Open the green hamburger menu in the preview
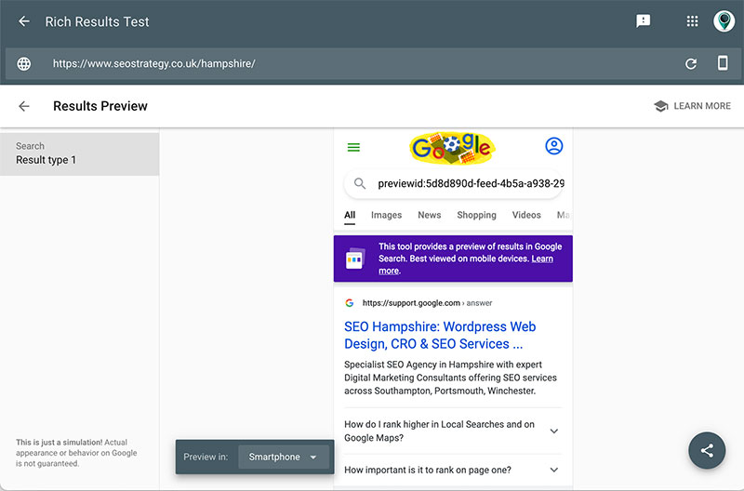The height and width of the screenshot is (491, 744). (353, 148)
